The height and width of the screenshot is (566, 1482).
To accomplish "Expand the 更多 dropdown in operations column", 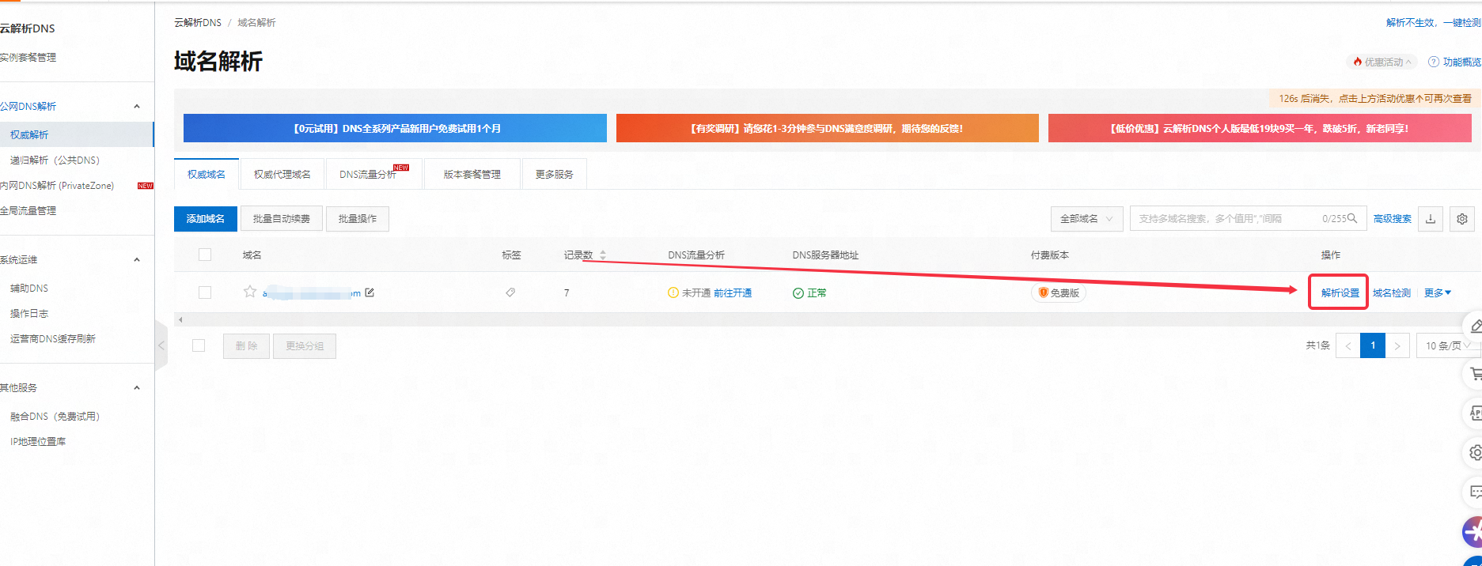I will pyautogui.click(x=1437, y=292).
